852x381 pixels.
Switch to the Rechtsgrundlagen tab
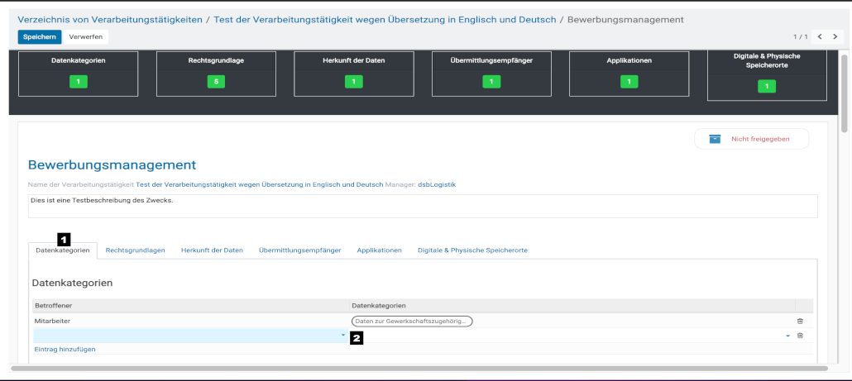135,250
